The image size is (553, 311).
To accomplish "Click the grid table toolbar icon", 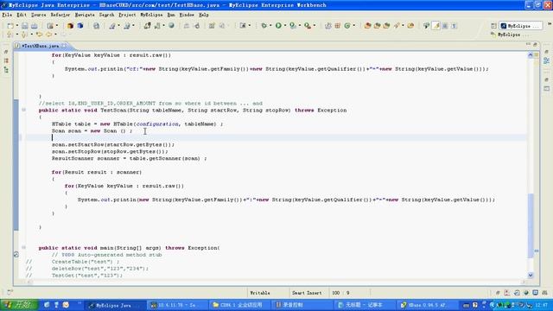I will pos(338,25).
